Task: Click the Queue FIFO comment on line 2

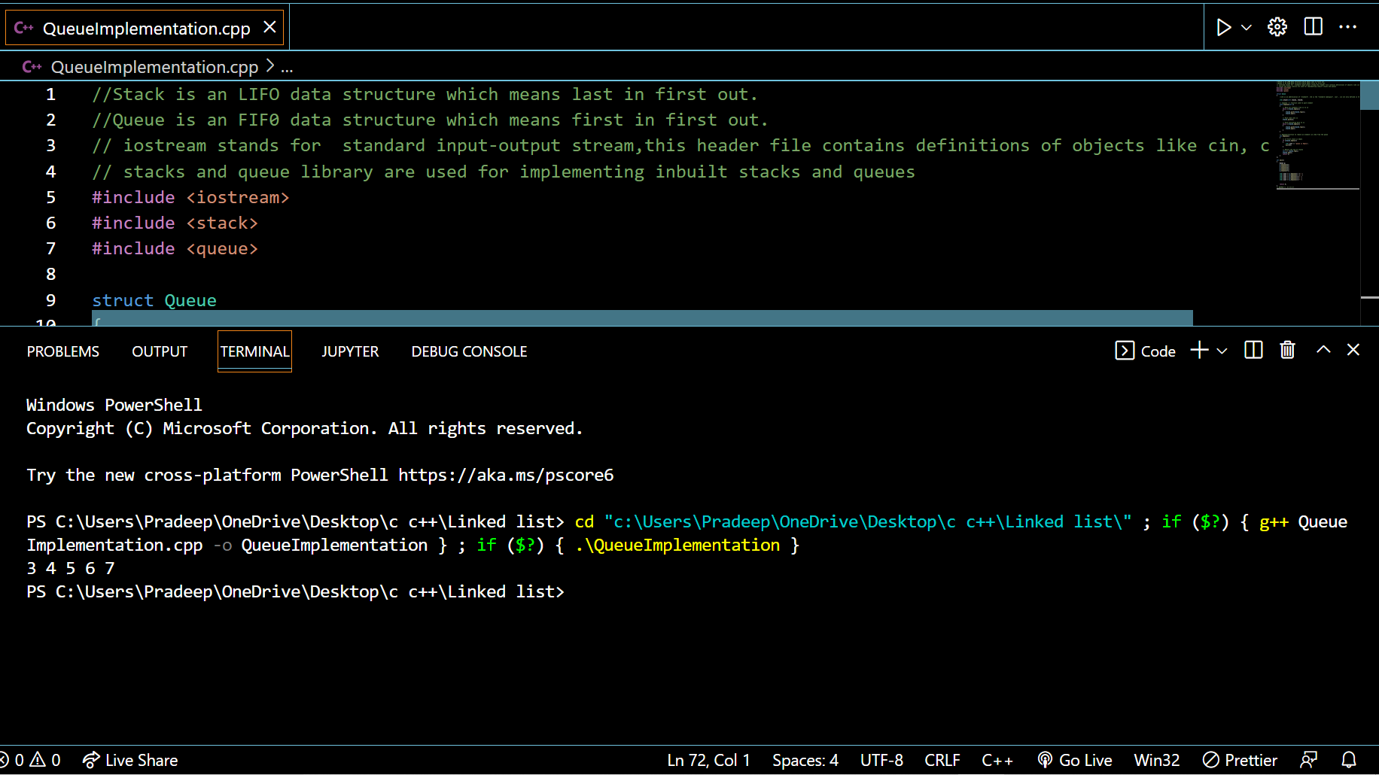Action: (430, 120)
